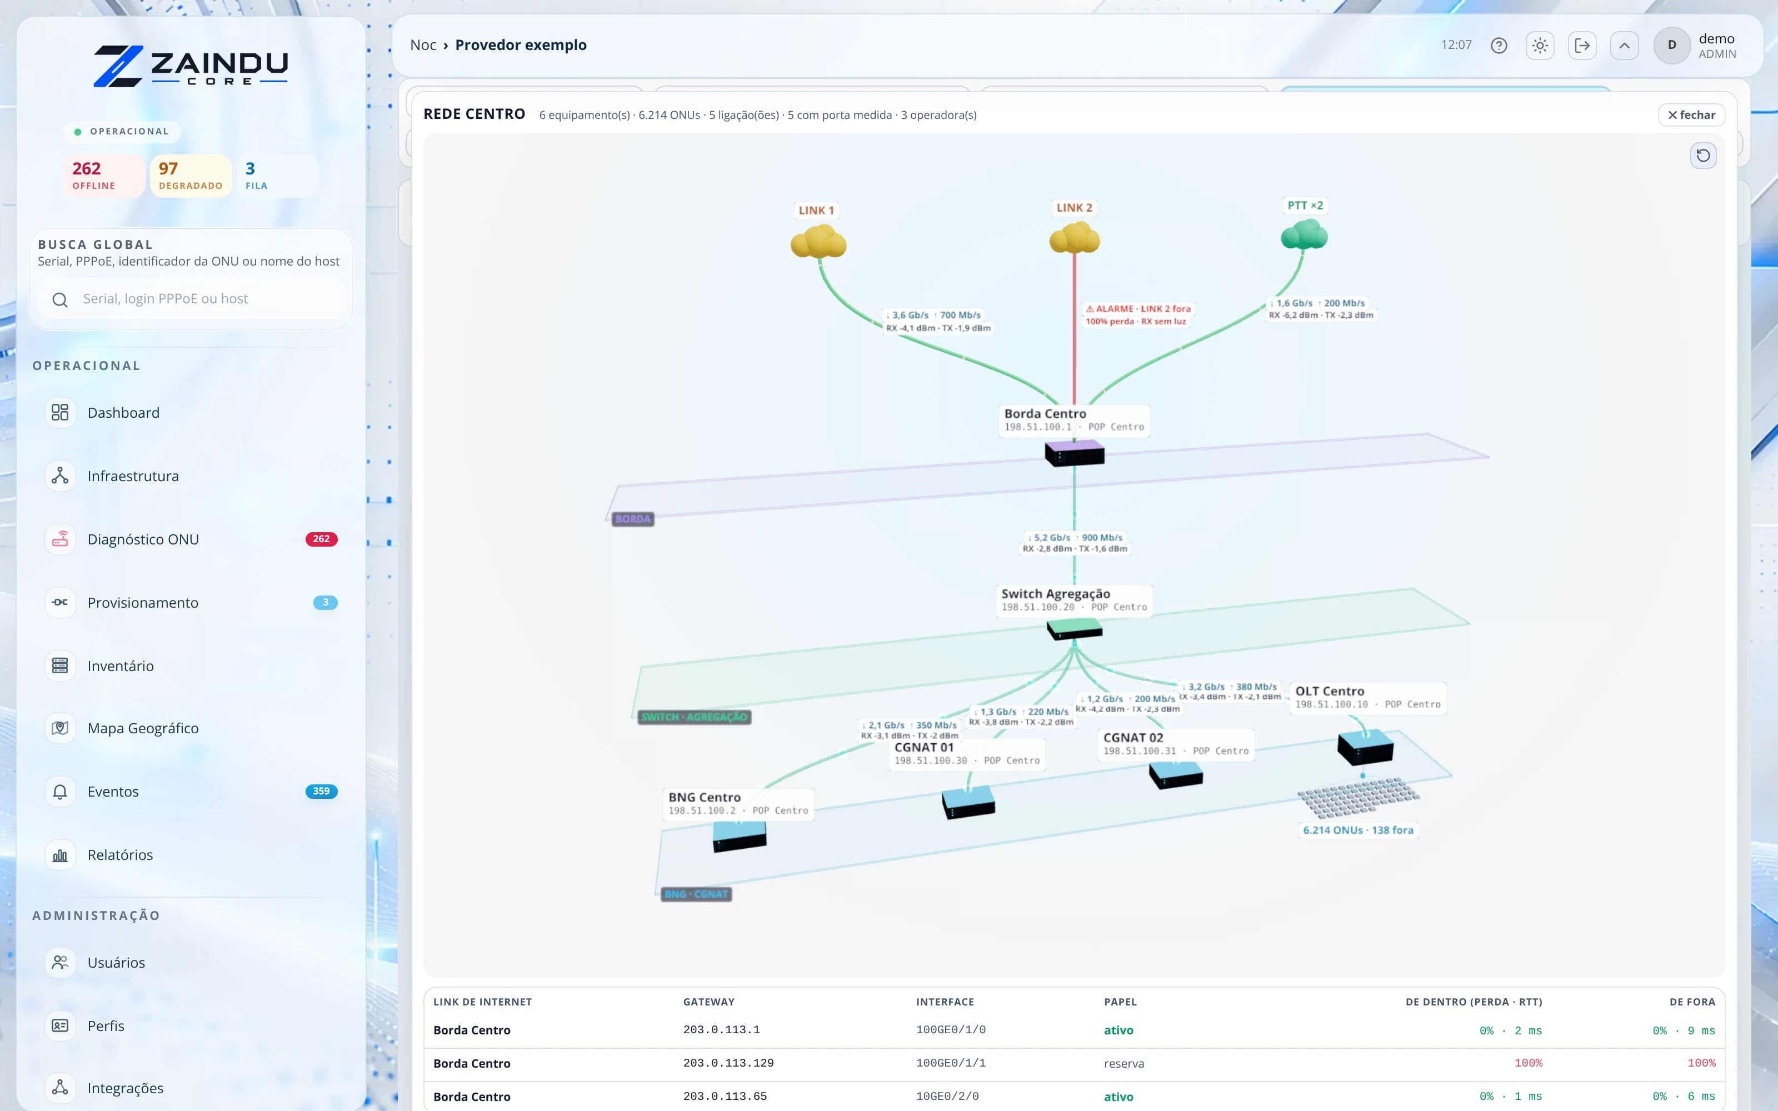Click the green PTT ×2 cloud node
The height and width of the screenshot is (1111, 1778).
[x=1305, y=235]
